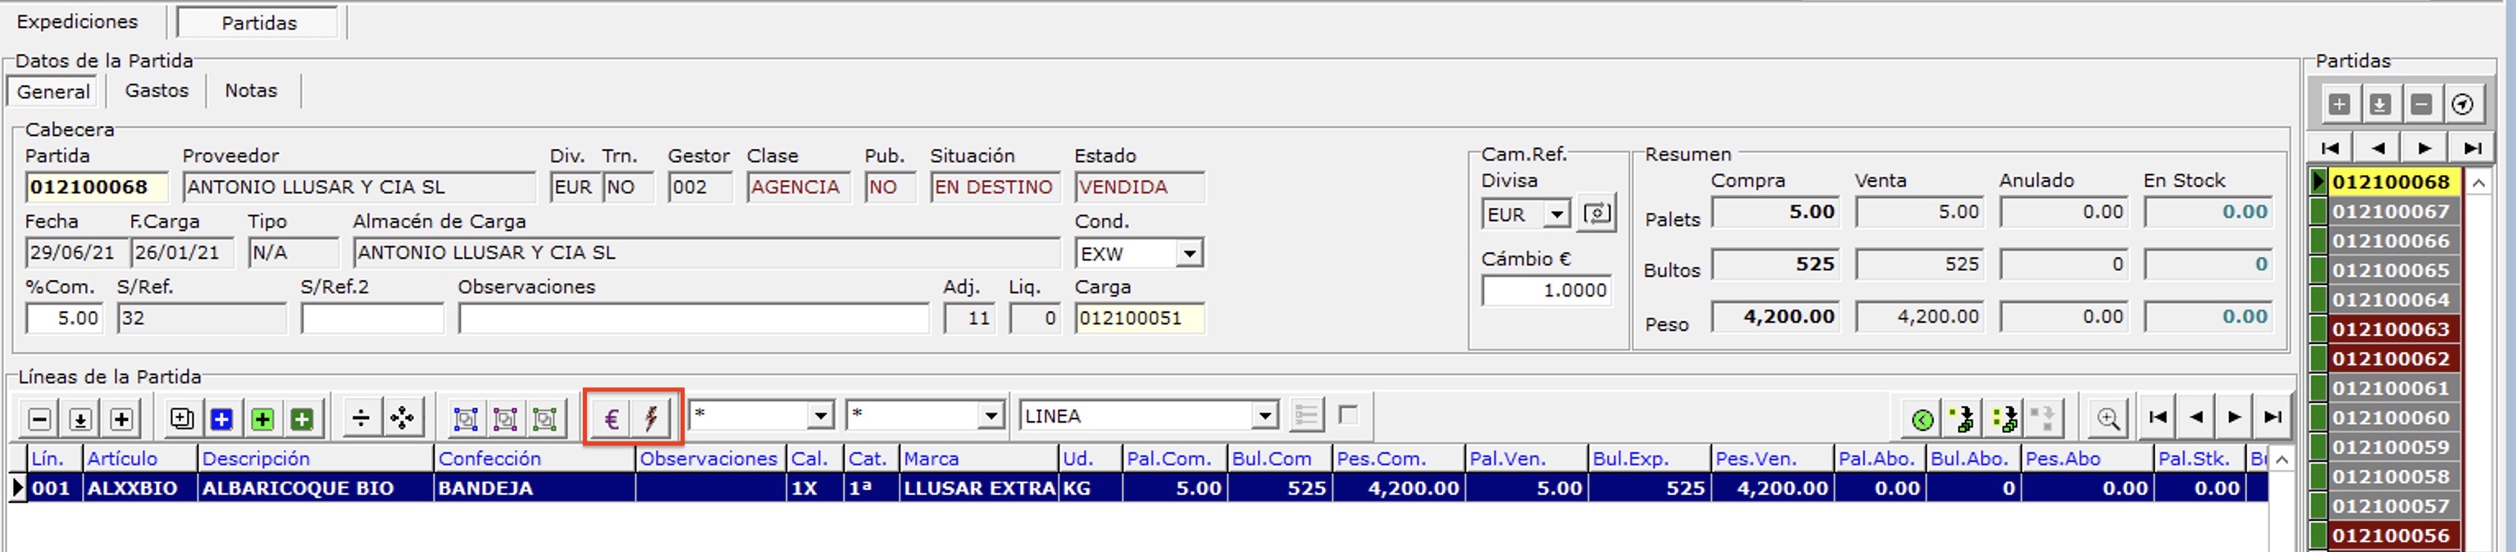Click the green circle clock icon

click(1921, 419)
